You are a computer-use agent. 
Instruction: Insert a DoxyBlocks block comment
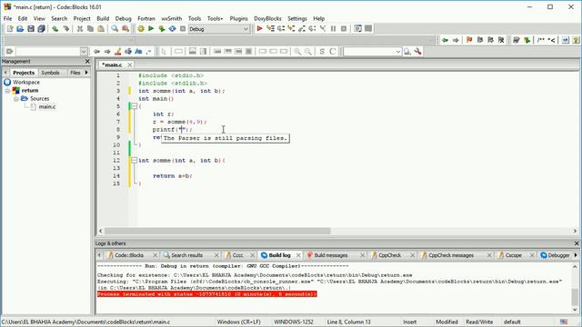(x=540, y=40)
